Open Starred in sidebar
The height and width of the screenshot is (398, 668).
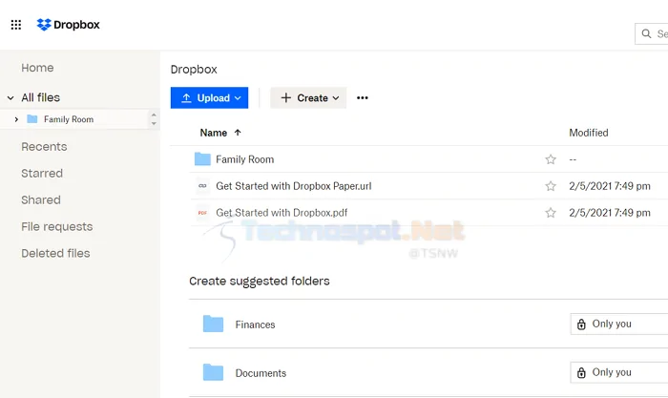pos(42,174)
